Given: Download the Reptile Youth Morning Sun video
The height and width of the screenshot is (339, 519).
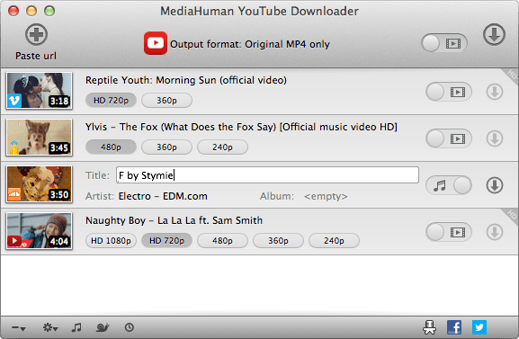Looking at the screenshot, I should pos(495,92).
